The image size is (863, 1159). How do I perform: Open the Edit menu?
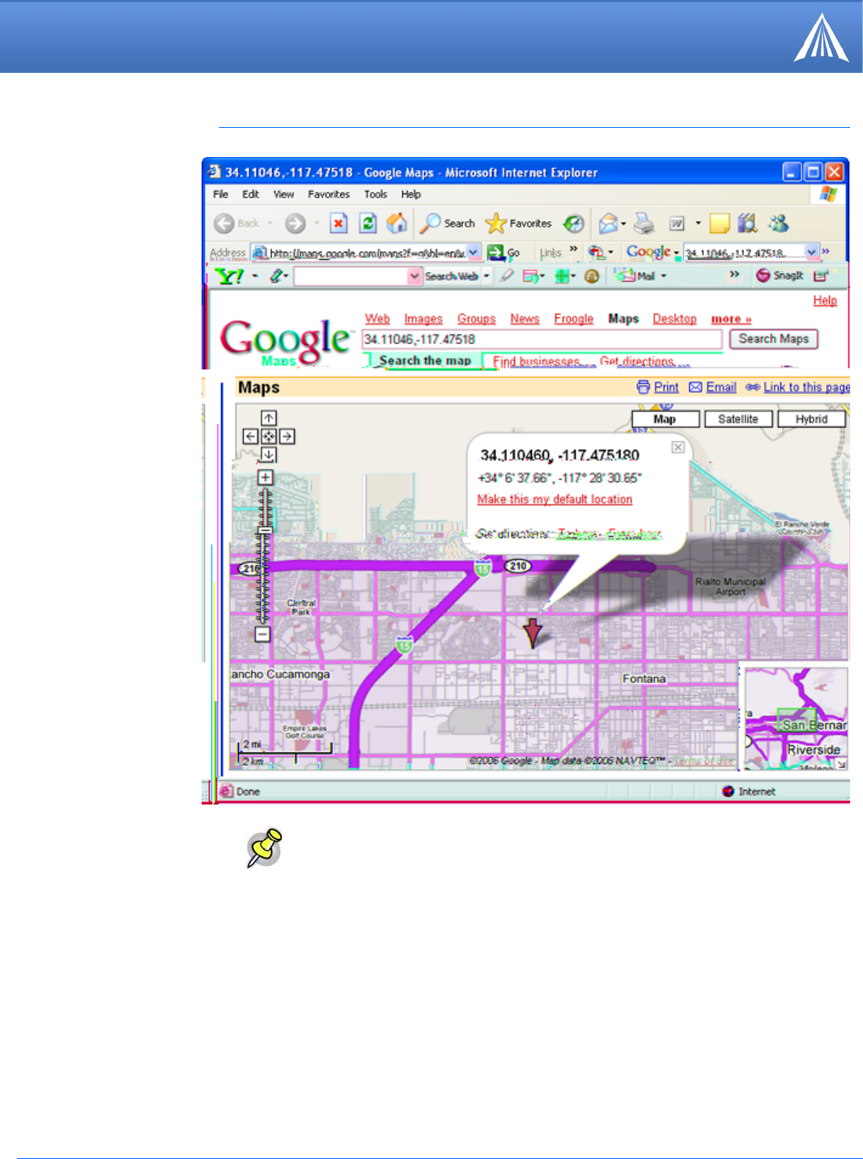[251, 194]
